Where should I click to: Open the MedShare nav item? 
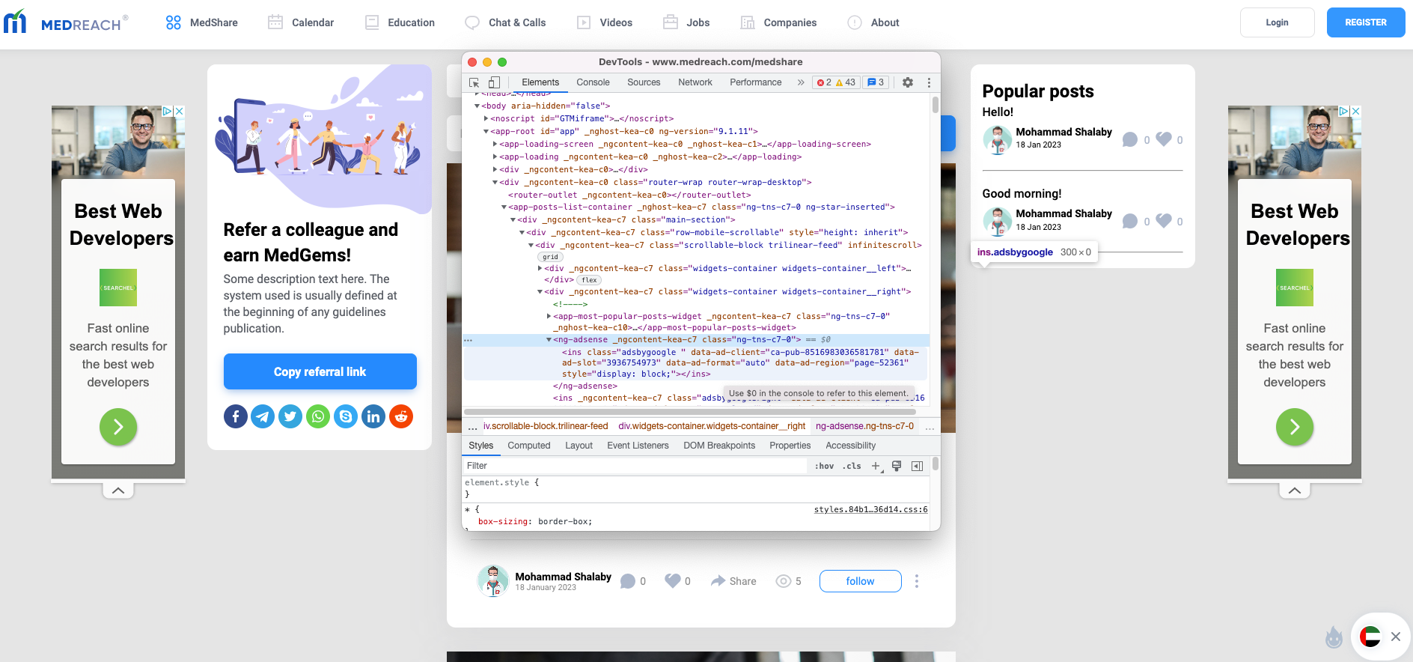click(202, 22)
